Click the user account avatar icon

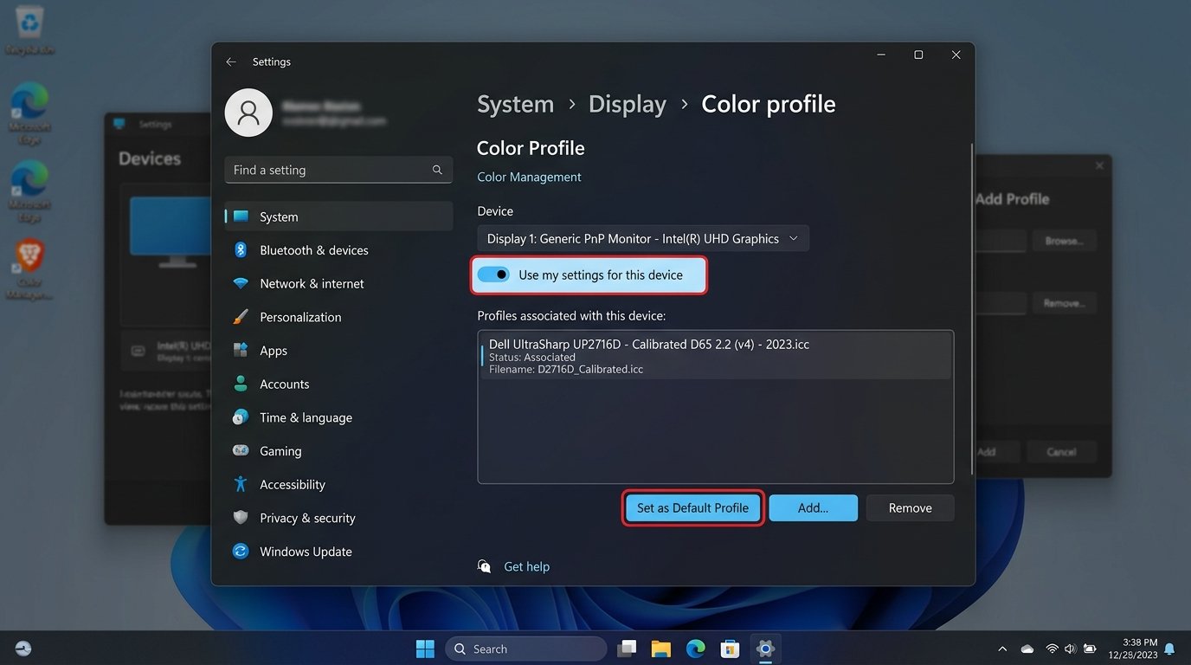pos(248,113)
